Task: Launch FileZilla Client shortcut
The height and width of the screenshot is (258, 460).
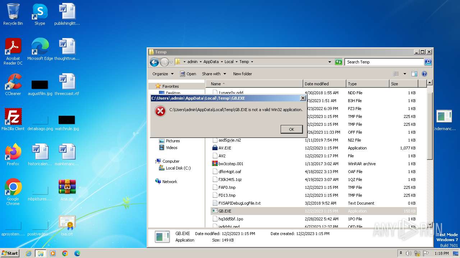Action: (x=13, y=120)
